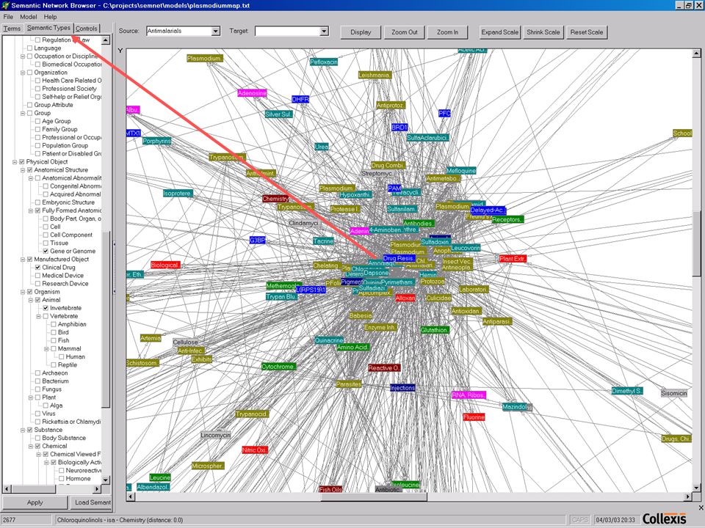Screen dimensions: 705x528
Task: Select the navy Injections node
Action: (402, 388)
